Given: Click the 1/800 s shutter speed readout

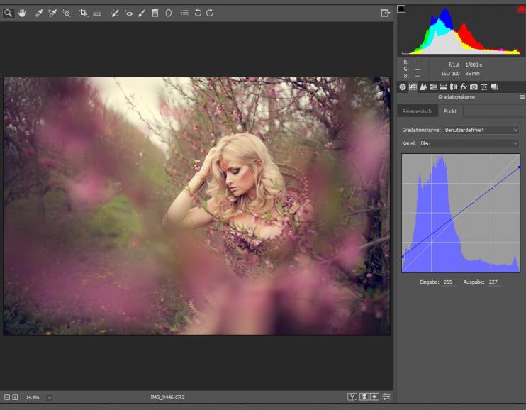Looking at the screenshot, I should (474, 65).
